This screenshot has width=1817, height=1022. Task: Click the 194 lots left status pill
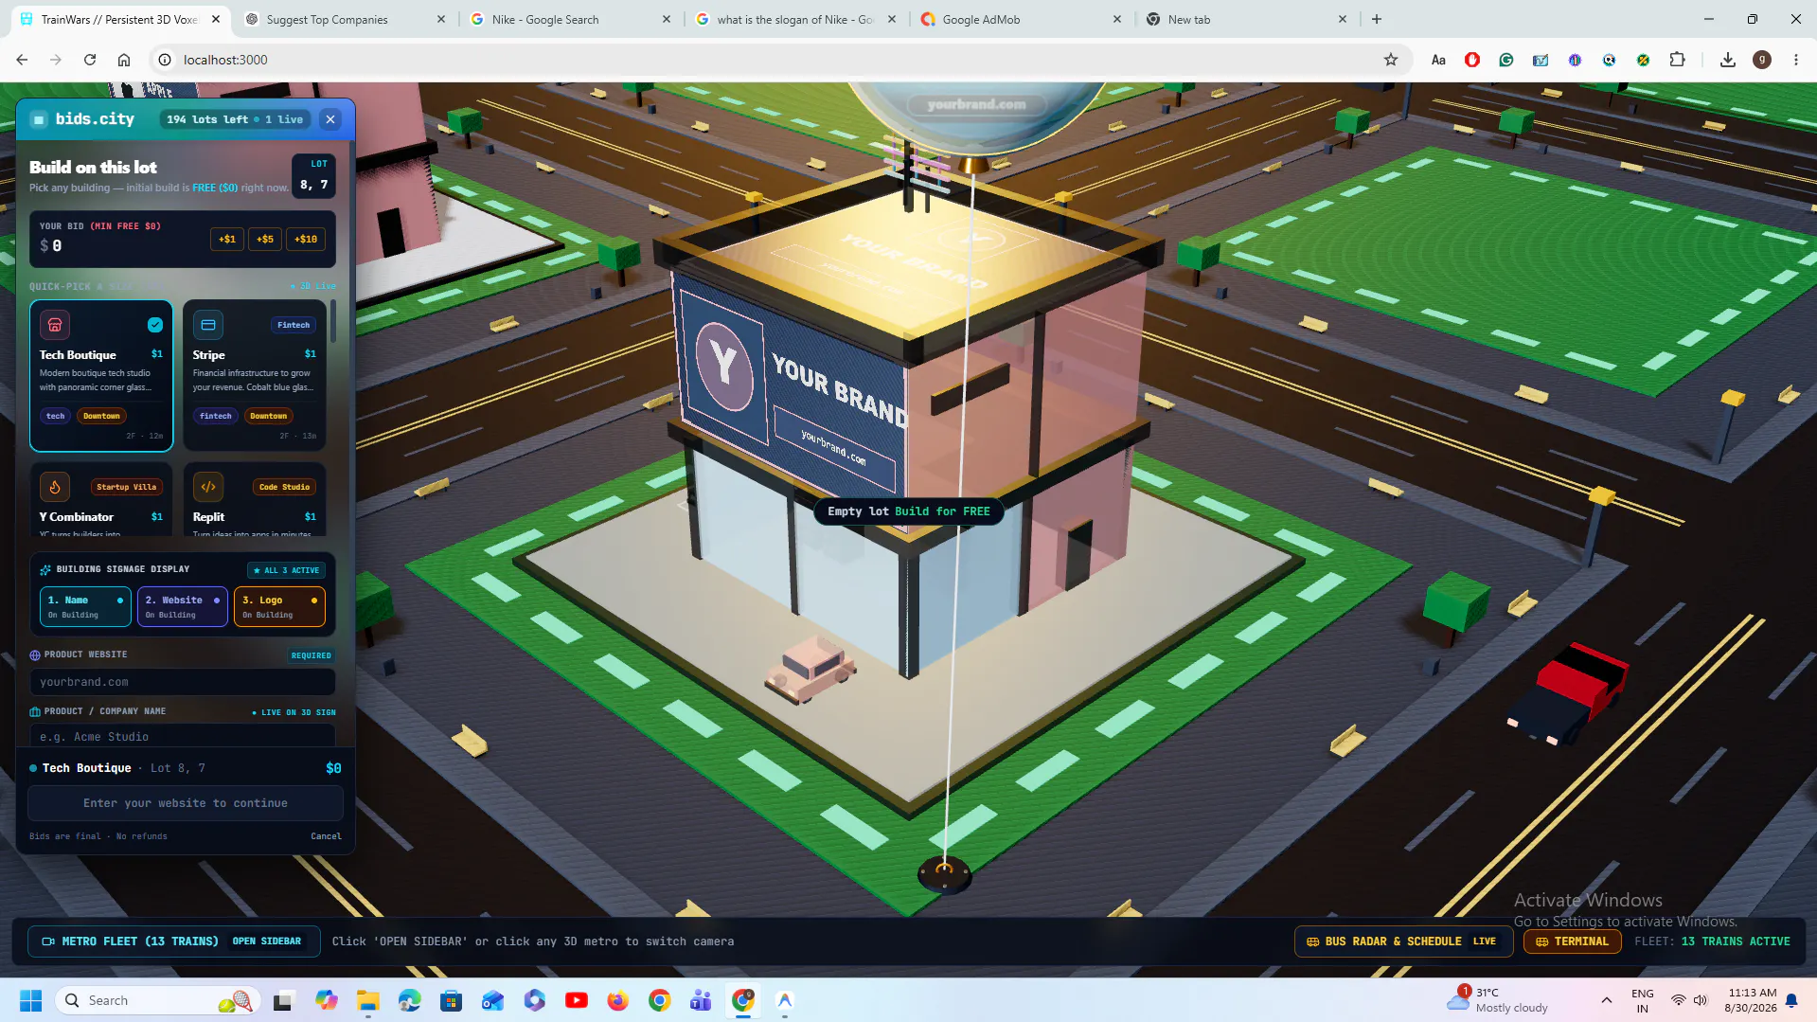tap(235, 119)
